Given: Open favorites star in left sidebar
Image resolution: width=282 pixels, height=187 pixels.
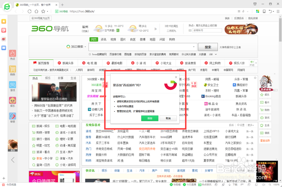Looking at the screenshot, I should tap(4, 21).
